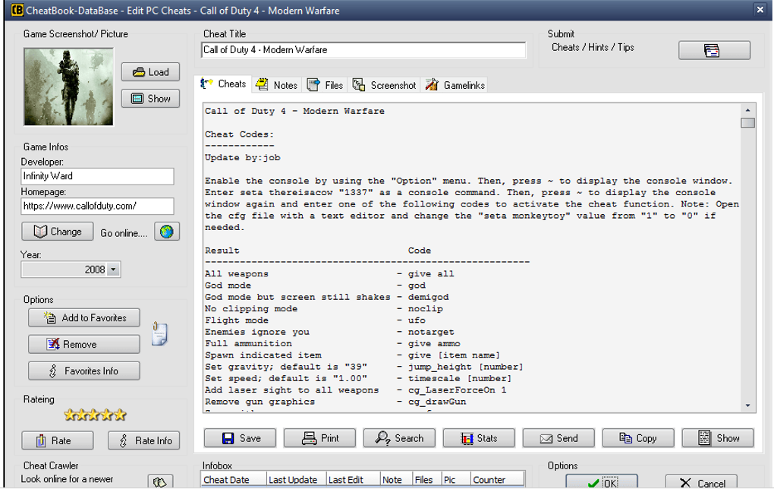Click the Load picture button
The height and width of the screenshot is (489, 774).
pos(150,72)
